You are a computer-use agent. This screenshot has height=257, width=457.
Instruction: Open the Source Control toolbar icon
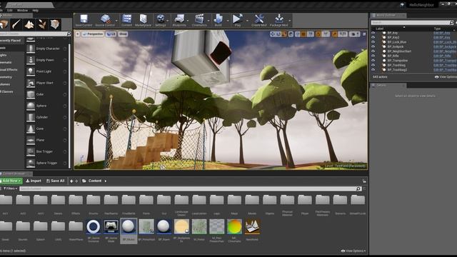[x=105, y=19]
